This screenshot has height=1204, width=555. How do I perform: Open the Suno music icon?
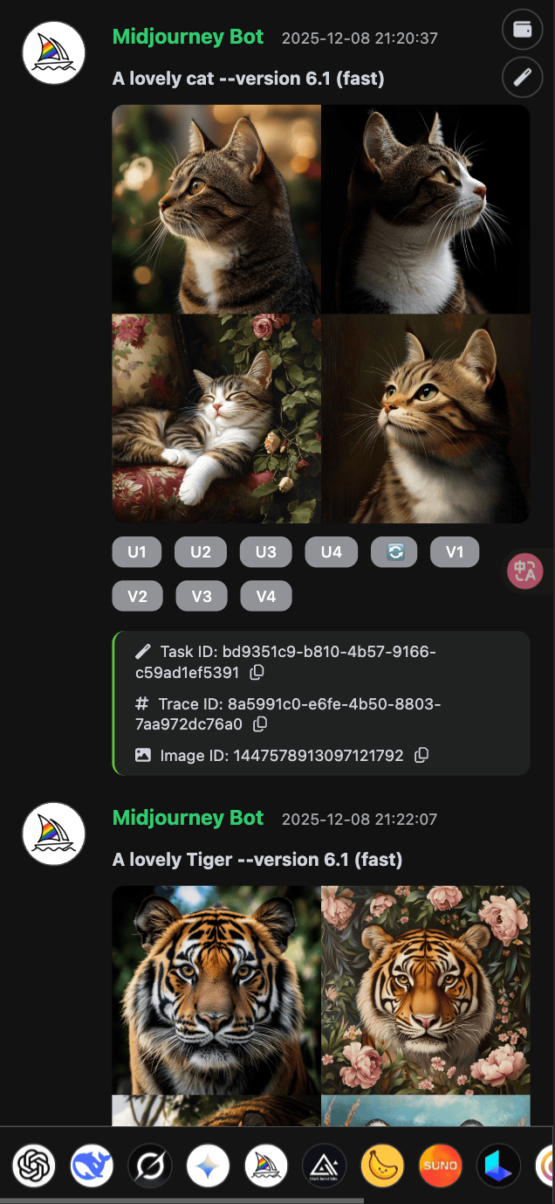[441, 1166]
